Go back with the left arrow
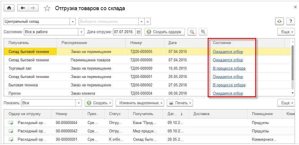Screen dimensions: 299x145 (x=23, y=8)
